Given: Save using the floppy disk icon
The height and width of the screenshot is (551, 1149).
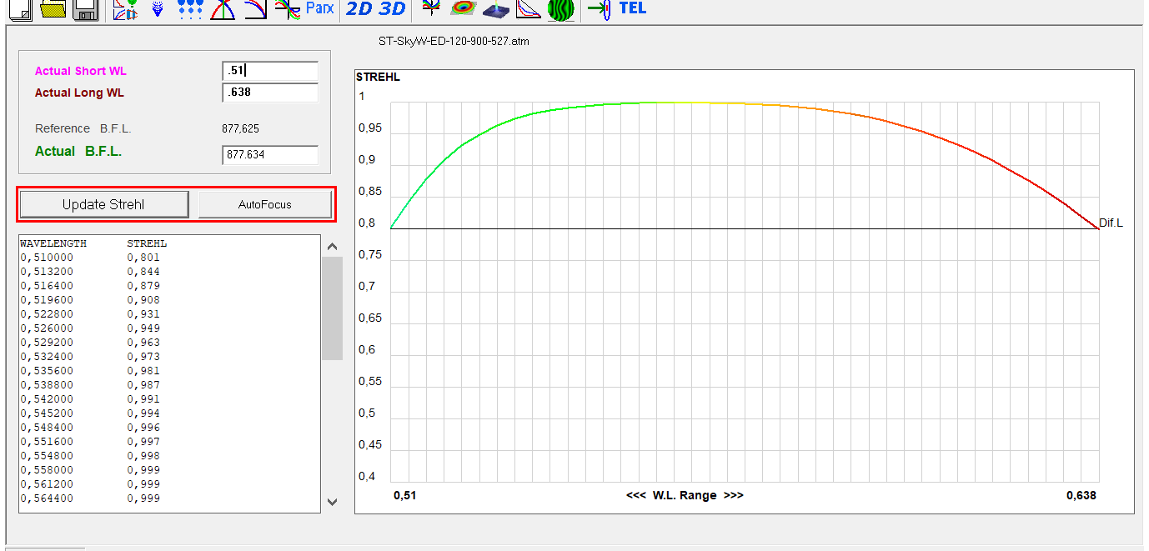Looking at the screenshot, I should coord(86,9).
